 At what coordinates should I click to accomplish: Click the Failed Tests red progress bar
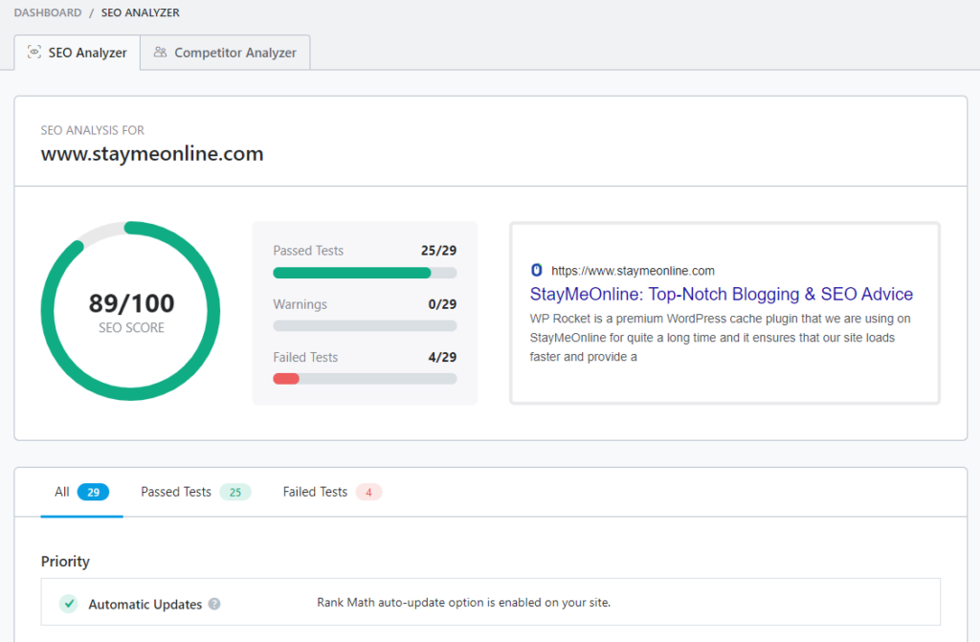[365, 379]
